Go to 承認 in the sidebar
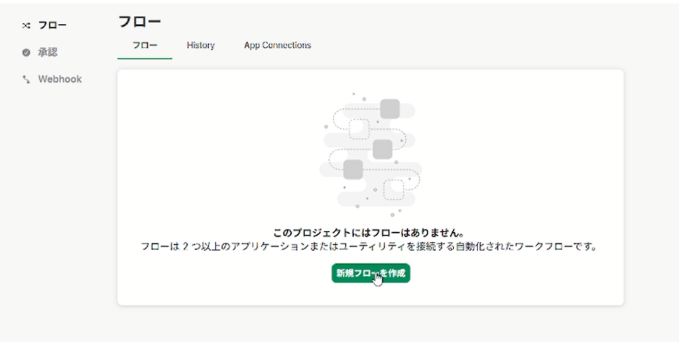Screen dimensions: 679x342 tap(48, 52)
